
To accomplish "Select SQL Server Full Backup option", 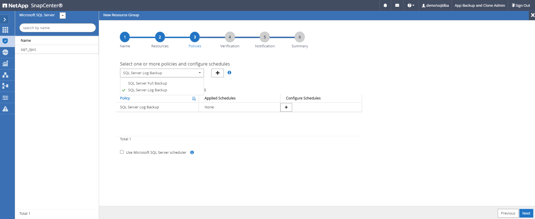I will tap(147, 83).
